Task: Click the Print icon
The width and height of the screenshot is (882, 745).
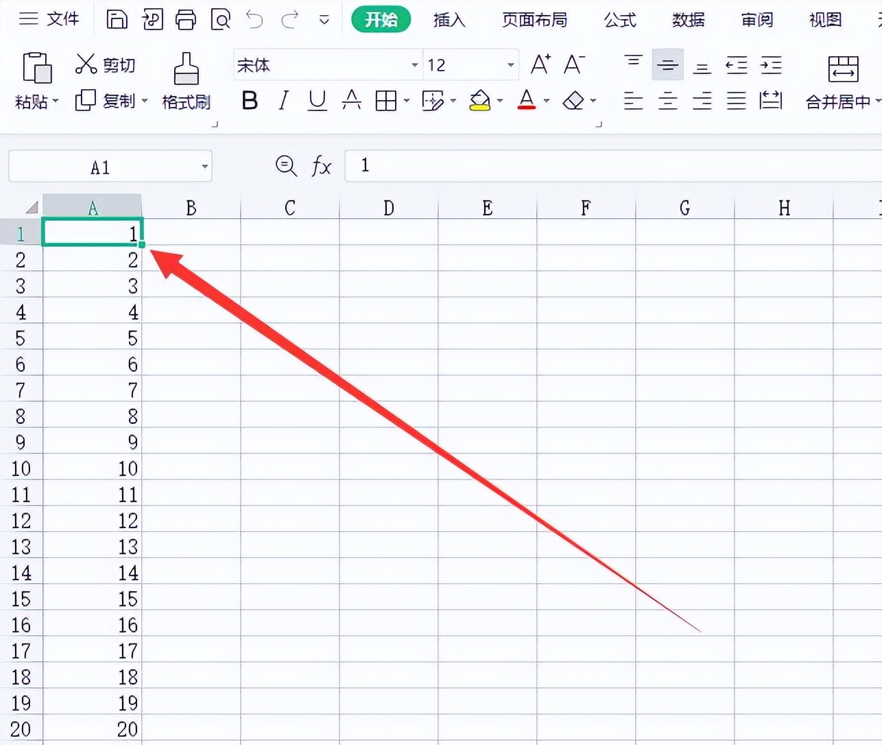Action: pyautogui.click(x=185, y=19)
